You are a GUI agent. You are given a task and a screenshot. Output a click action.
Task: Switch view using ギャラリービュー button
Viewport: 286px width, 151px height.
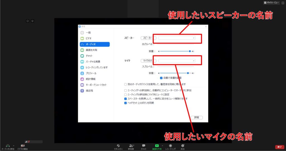pos(271,3)
